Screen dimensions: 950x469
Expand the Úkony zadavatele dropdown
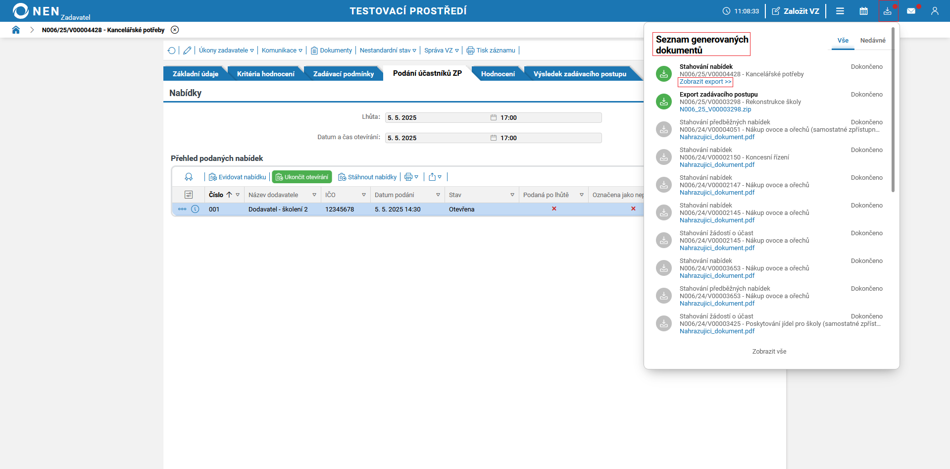point(226,51)
